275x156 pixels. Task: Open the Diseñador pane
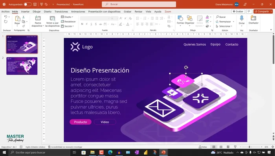point(253,20)
